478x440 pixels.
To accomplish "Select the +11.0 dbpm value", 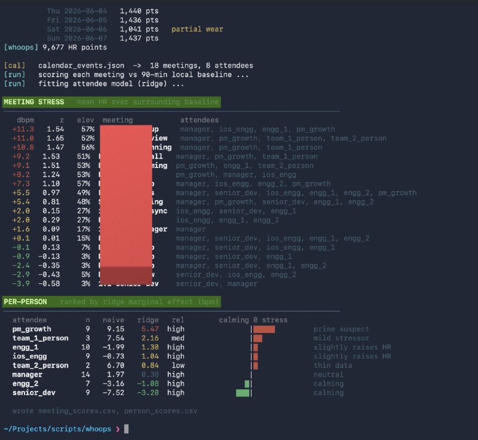I will tap(23, 138).
